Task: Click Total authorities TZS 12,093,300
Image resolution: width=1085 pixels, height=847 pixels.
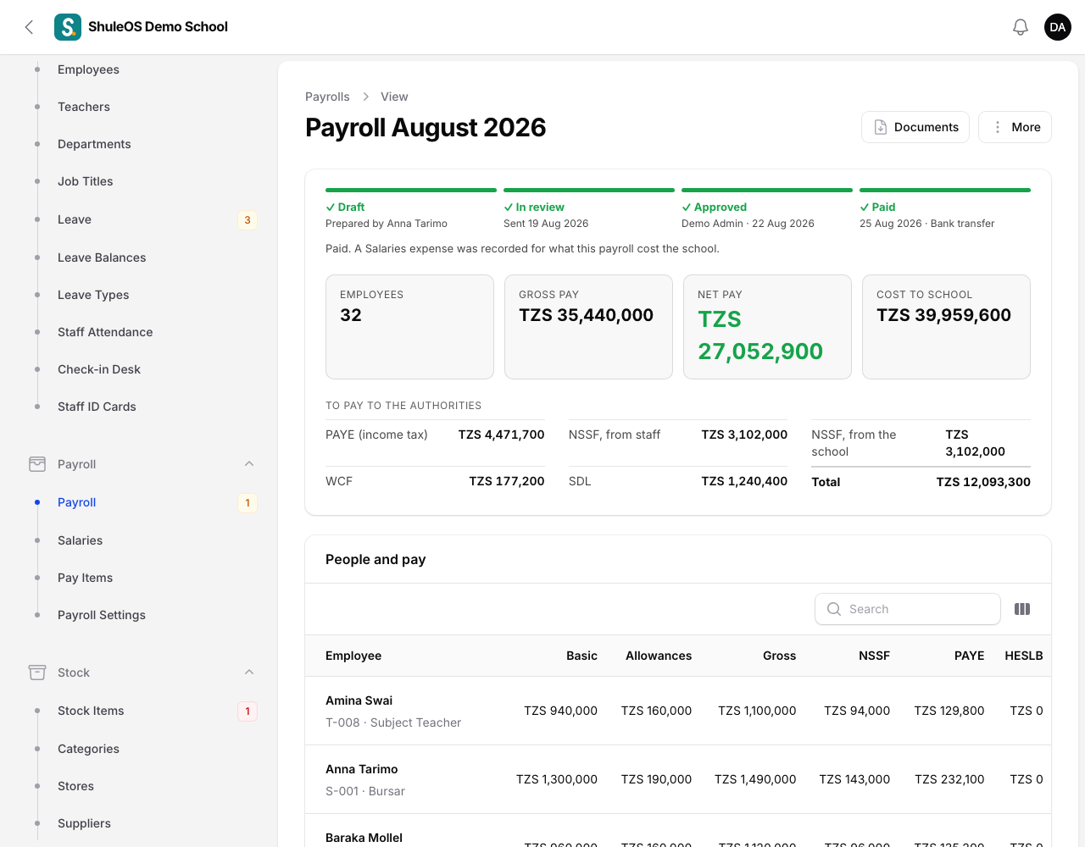Action: tap(983, 482)
